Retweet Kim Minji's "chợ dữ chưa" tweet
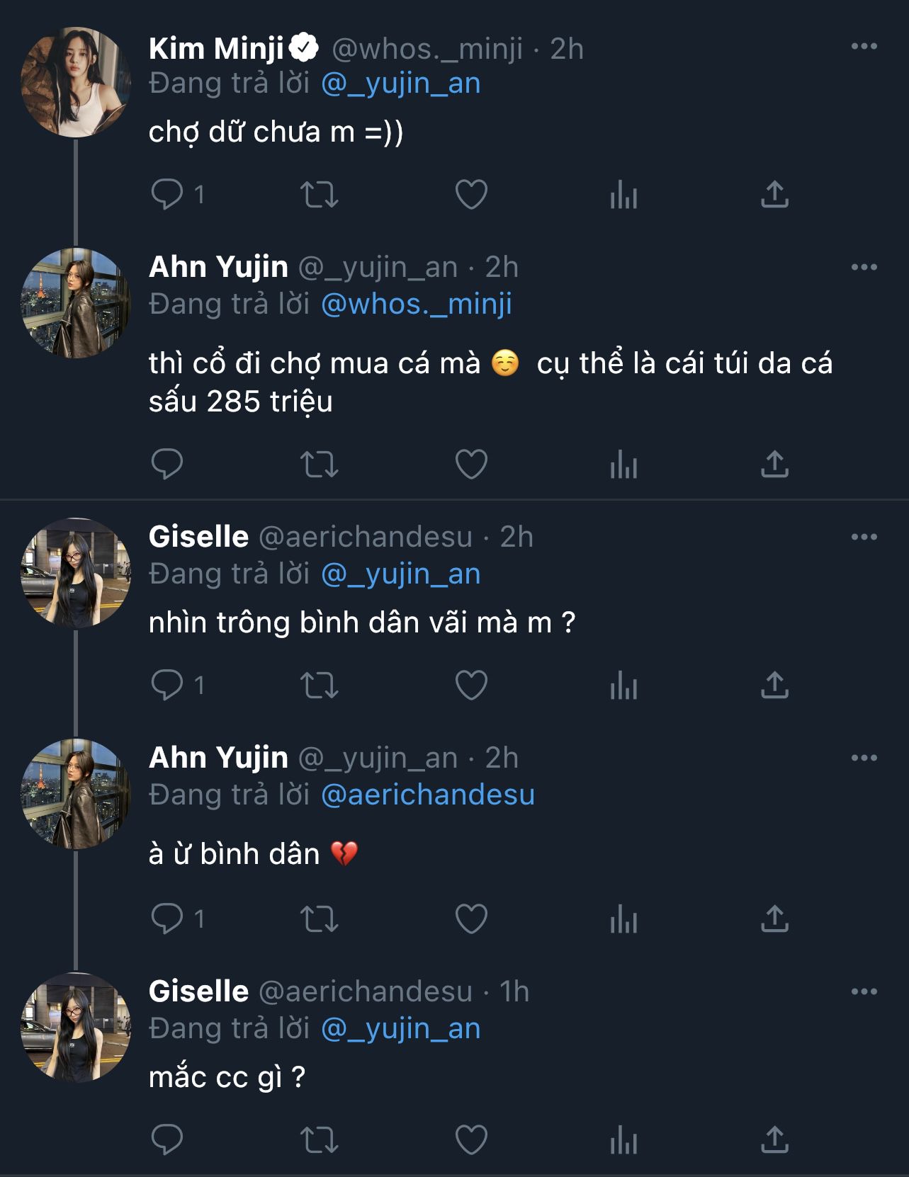 pyautogui.click(x=319, y=194)
